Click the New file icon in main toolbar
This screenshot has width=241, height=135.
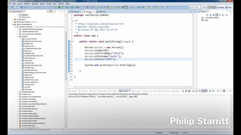click(10, 7)
